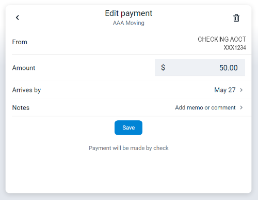Click the Arrives by label
Screen dimensions: 258x200
click(26, 90)
